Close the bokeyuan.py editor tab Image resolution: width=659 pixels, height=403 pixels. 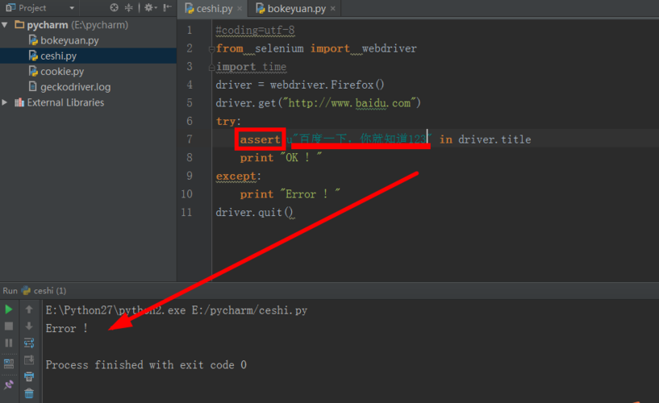(333, 8)
